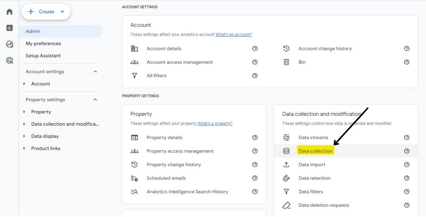This screenshot has width=426, height=217.
Task: Click the Property details card icon
Action: pyautogui.click(x=135, y=137)
